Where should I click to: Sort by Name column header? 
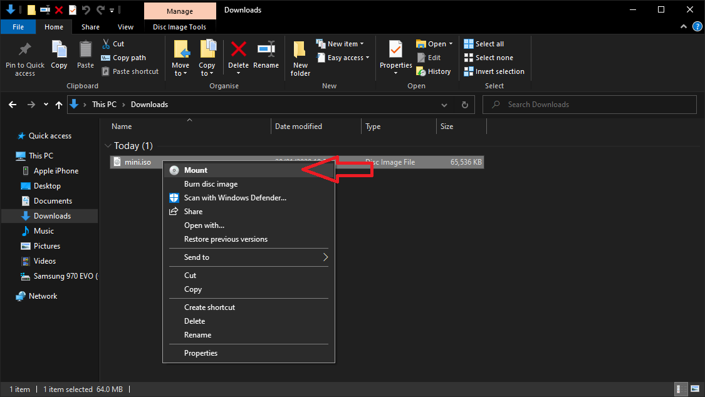(122, 126)
